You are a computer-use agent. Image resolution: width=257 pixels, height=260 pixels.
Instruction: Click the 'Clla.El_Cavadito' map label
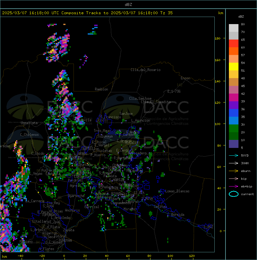pyautogui.click(x=156, y=102)
